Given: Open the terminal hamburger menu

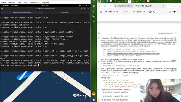Looking at the screenshot, I should pyautogui.click(x=85, y=9).
